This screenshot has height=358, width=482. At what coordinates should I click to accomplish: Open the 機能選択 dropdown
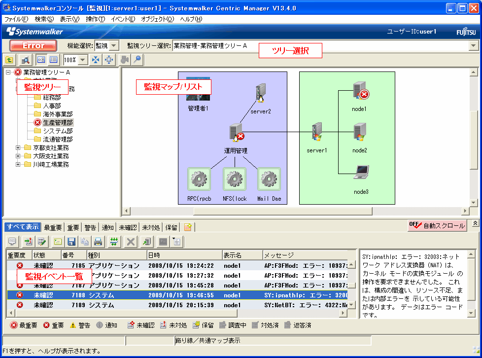[x=114, y=45]
